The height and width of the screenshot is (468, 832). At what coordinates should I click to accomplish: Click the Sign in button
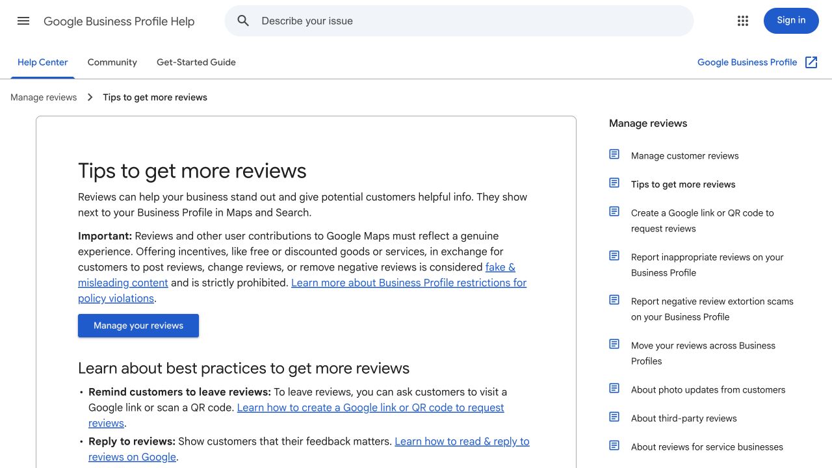point(791,21)
